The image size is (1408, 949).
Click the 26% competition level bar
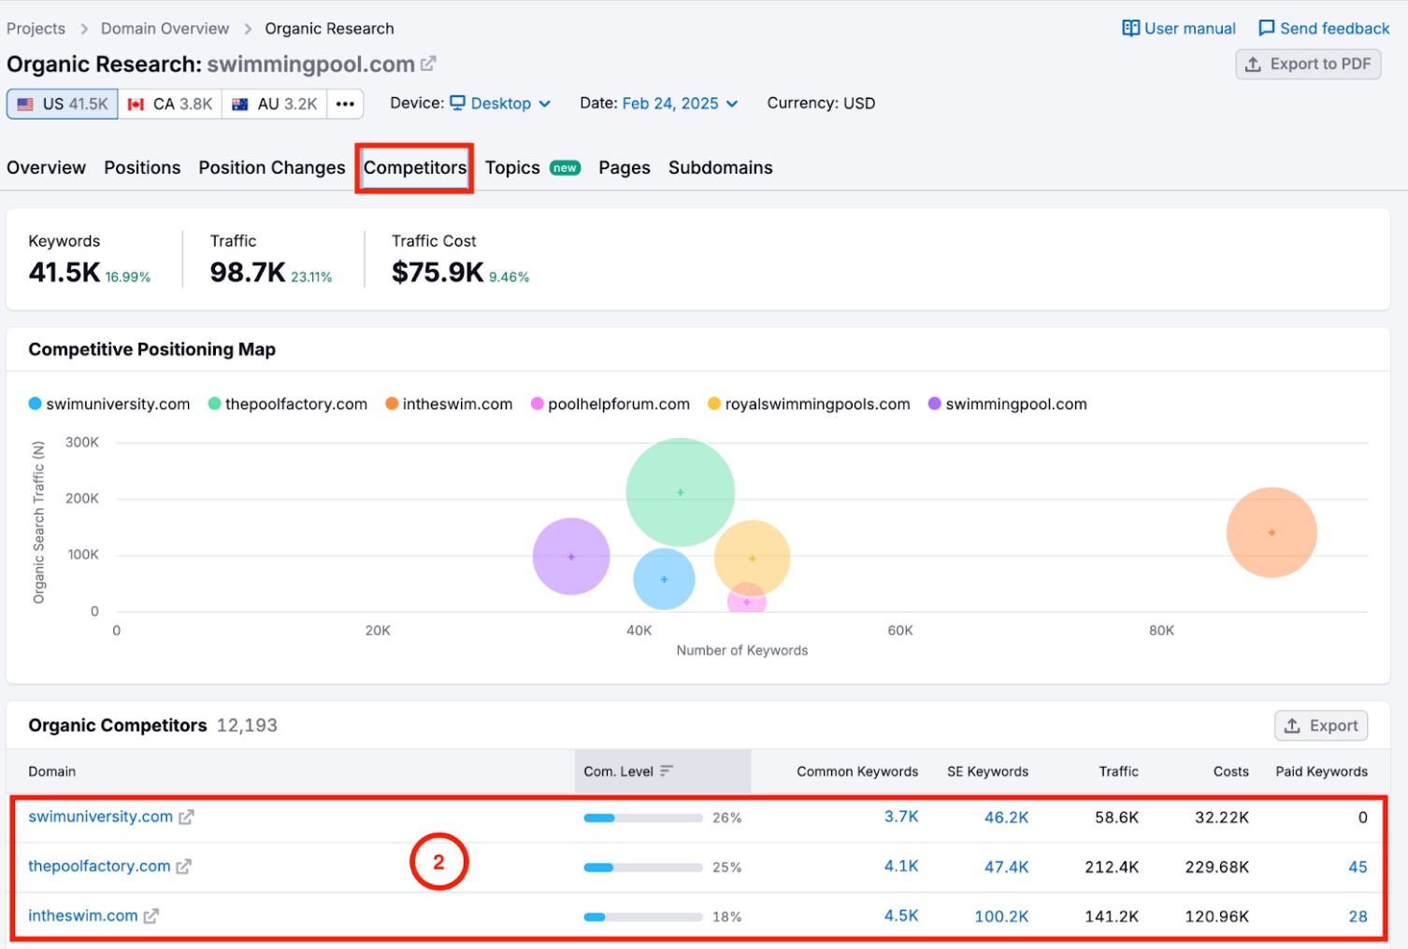tap(643, 818)
